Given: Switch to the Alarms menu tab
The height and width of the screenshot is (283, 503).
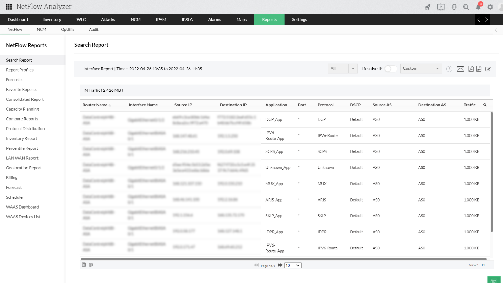Looking at the screenshot, I should [x=214, y=20].
